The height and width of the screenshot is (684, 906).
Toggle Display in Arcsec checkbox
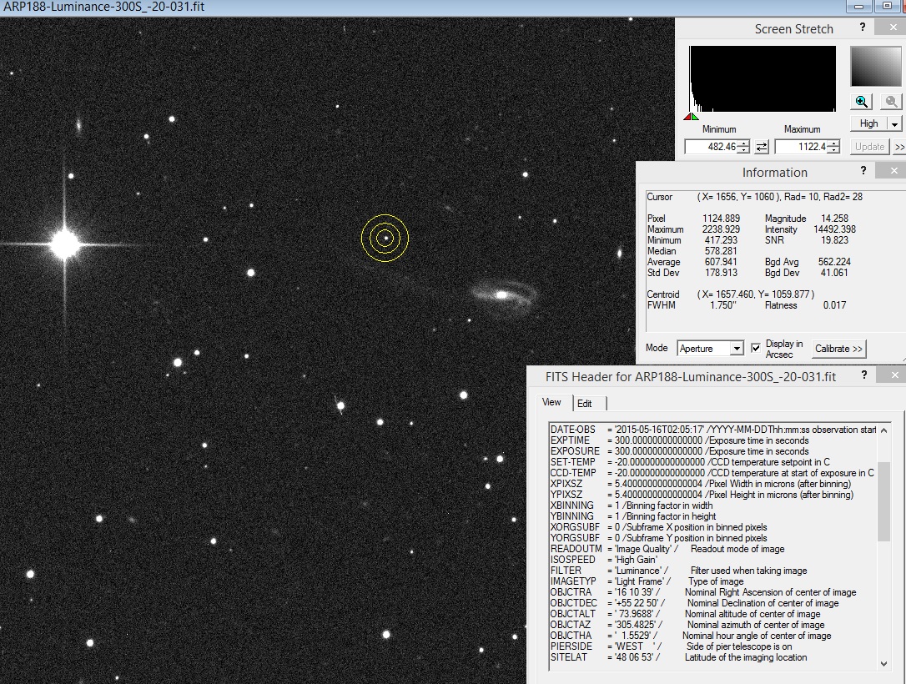756,348
